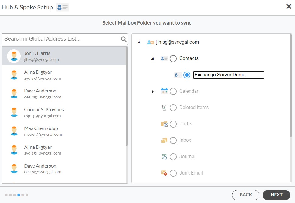Select the Junk Email radio button

(x=173, y=173)
